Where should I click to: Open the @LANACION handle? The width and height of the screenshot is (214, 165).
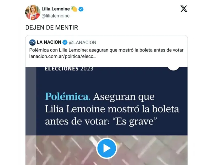click(x=83, y=42)
